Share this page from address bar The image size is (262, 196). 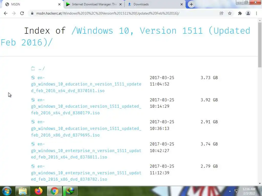(221, 13)
